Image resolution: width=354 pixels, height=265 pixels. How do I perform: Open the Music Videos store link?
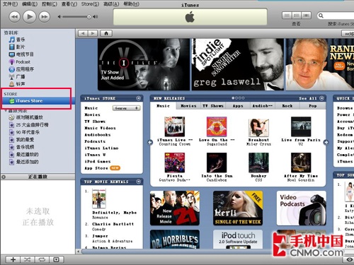coord(100,128)
